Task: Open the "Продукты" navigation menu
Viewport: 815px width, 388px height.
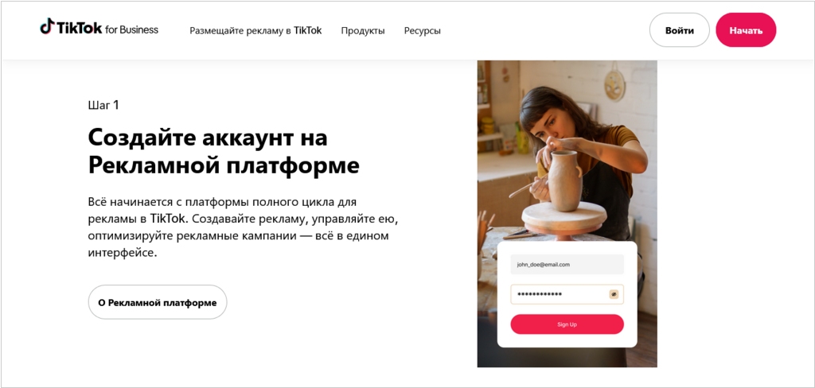Action: coord(363,31)
